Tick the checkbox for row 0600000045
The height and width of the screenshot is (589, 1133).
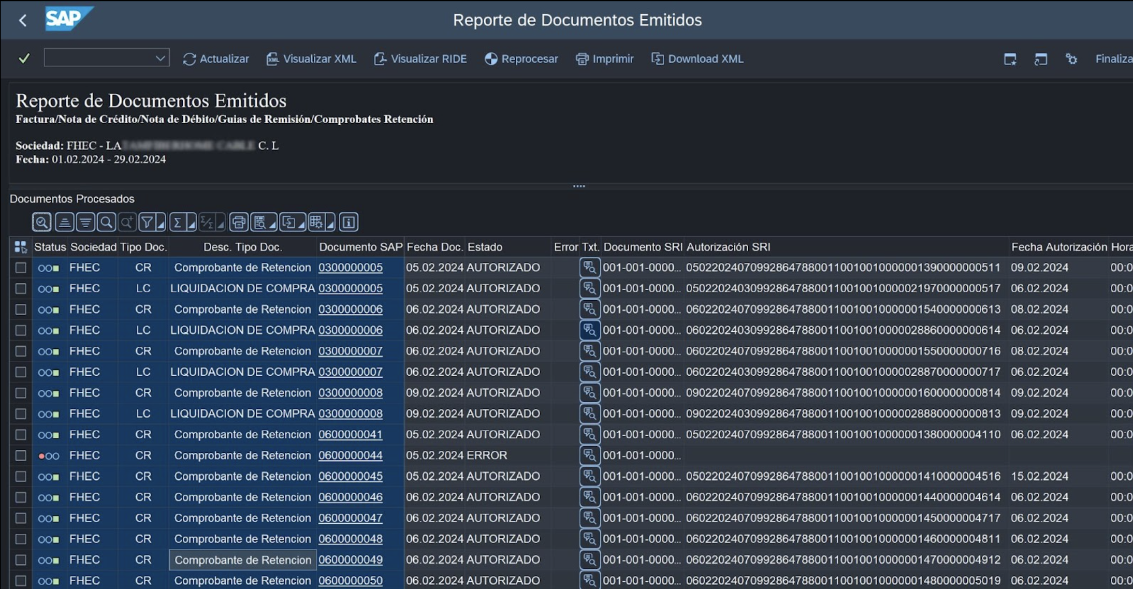tap(21, 476)
